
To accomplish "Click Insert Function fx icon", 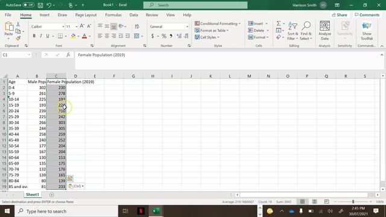I will click(x=68, y=55).
